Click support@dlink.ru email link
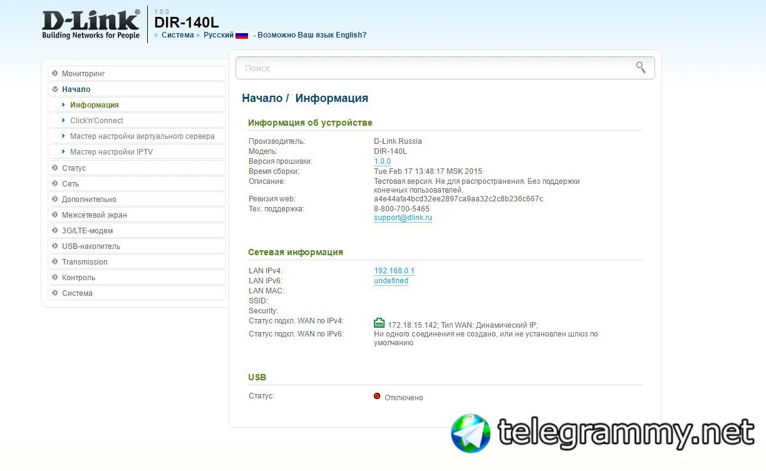766x471 pixels. pos(403,218)
